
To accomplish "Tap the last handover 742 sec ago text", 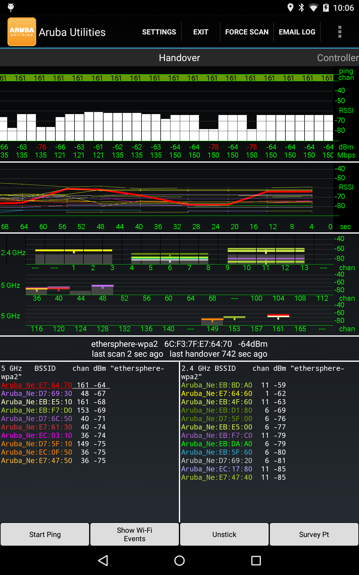I will pyautogui.click(x=218, y=354).
